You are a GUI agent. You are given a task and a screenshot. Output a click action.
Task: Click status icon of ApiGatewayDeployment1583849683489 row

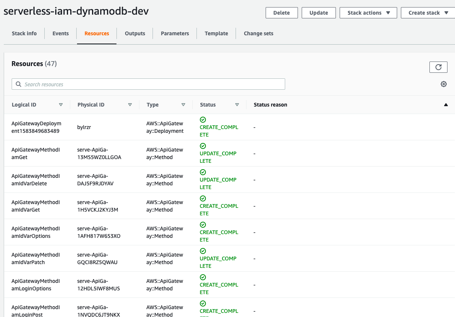tap(203, 120)
